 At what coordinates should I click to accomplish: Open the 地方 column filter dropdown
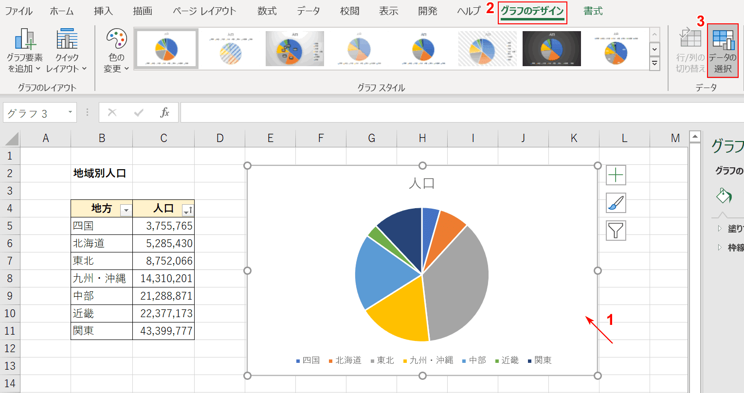coord(126,210)
